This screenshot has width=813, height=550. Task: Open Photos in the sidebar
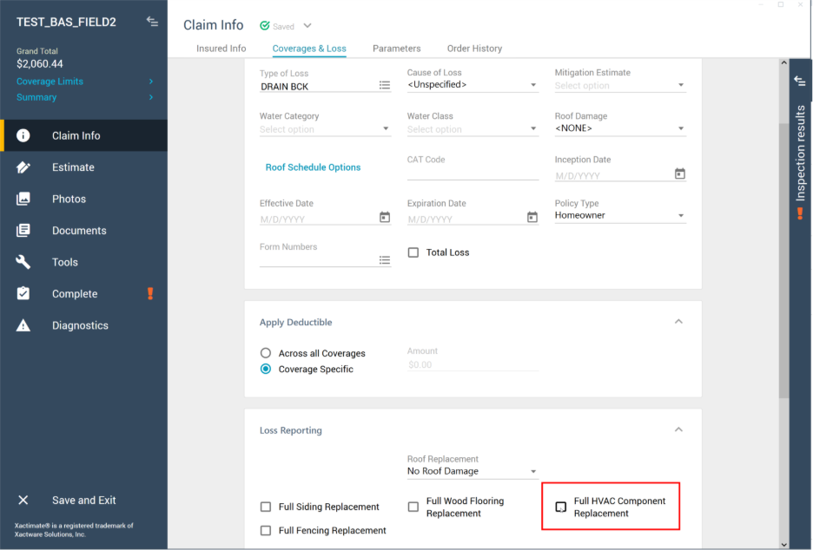click(x=69, y=199)
